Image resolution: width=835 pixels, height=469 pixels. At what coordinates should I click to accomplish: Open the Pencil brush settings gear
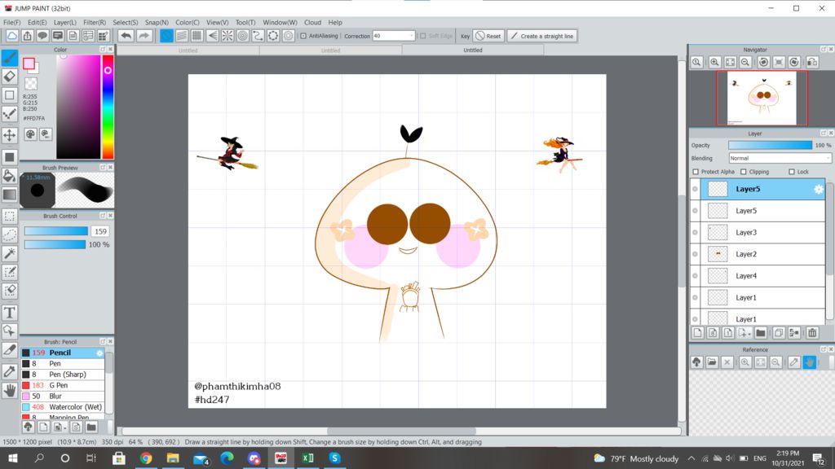coord(99,353)
